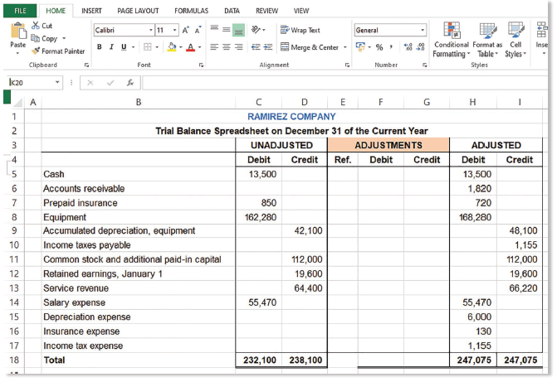The height and width of the screenshot is (382, 557).
Task: Click the Decrease Indent icon
Action: 256,47
